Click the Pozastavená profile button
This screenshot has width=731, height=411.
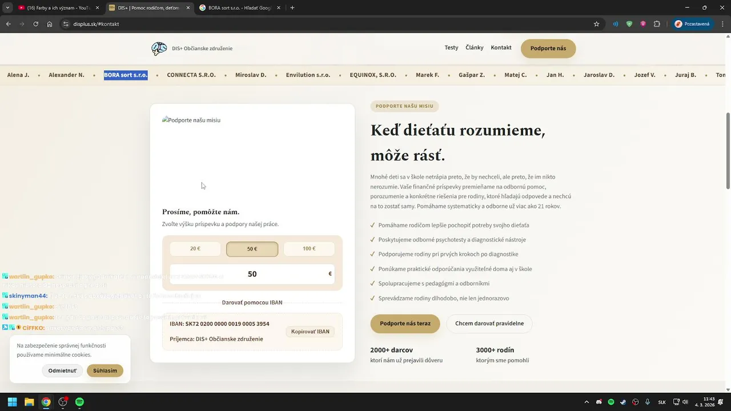692,24
